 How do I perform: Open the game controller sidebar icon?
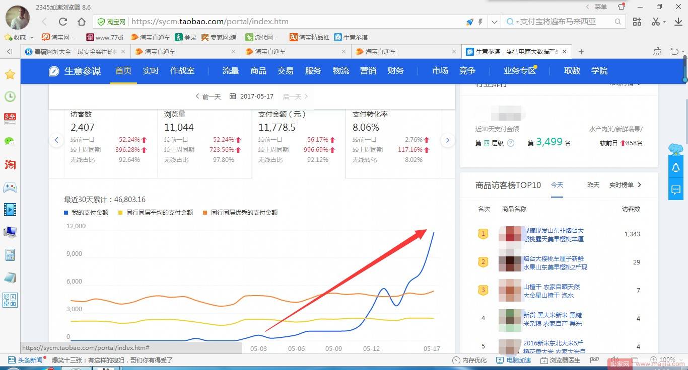coord(10,187)
